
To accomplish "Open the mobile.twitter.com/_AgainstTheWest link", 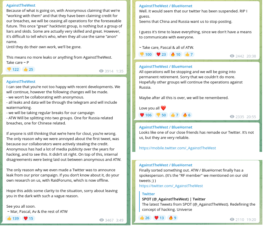I will (178, 148).
